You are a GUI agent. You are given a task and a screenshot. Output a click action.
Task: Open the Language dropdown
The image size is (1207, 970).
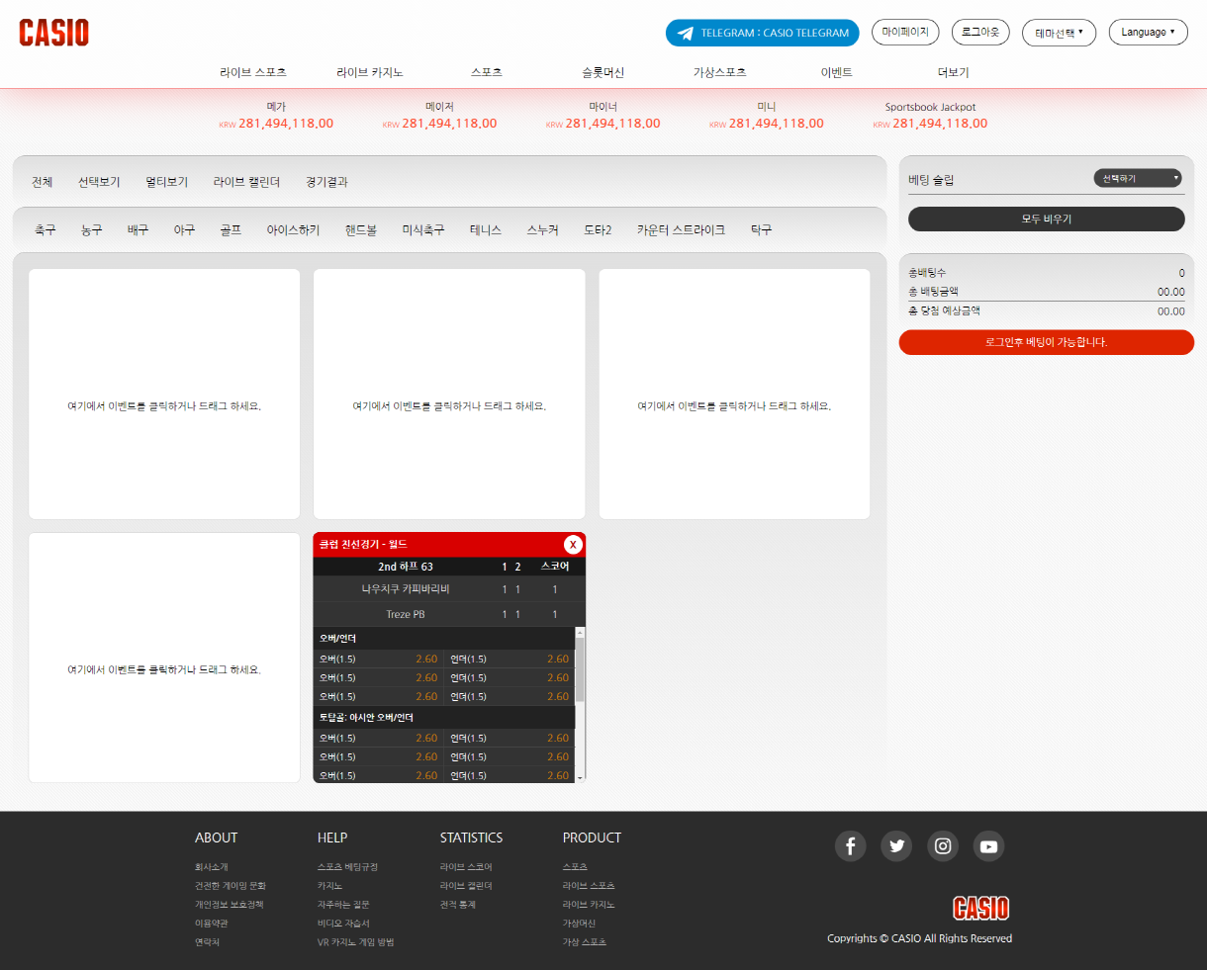(1148, 33)
